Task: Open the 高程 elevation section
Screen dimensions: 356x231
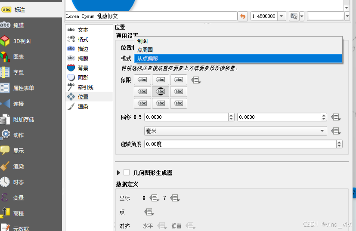Action: coord(31,213)
